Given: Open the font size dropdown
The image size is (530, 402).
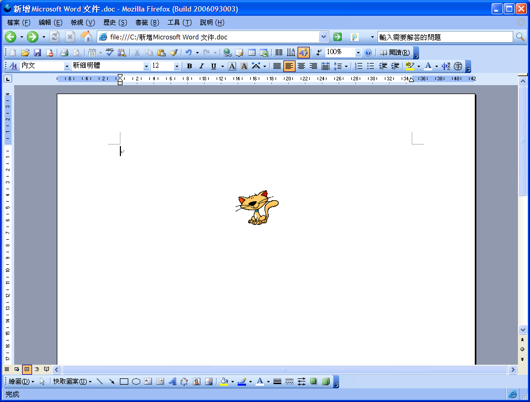Looking at the screenshot, I should pos(177,66).
